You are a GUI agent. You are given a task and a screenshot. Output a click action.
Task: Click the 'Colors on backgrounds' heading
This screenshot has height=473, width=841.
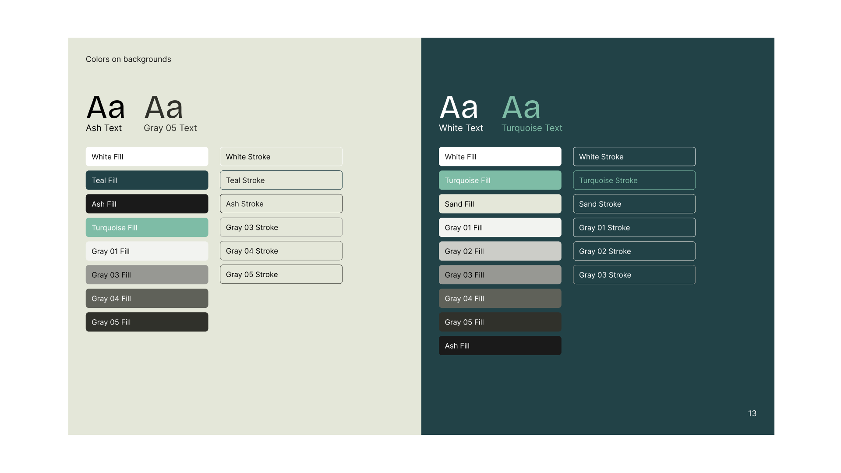(128, 59)
